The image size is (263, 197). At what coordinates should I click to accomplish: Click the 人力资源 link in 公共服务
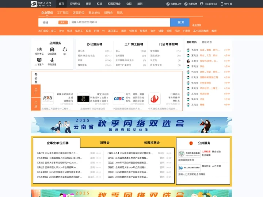point(216,166)
